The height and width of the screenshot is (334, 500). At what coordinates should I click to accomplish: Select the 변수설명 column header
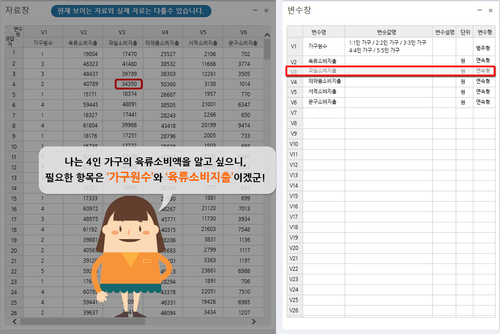coord(444,32)
